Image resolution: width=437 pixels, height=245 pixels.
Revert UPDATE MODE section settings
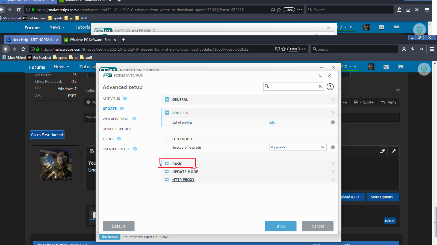tap(333, 171)
